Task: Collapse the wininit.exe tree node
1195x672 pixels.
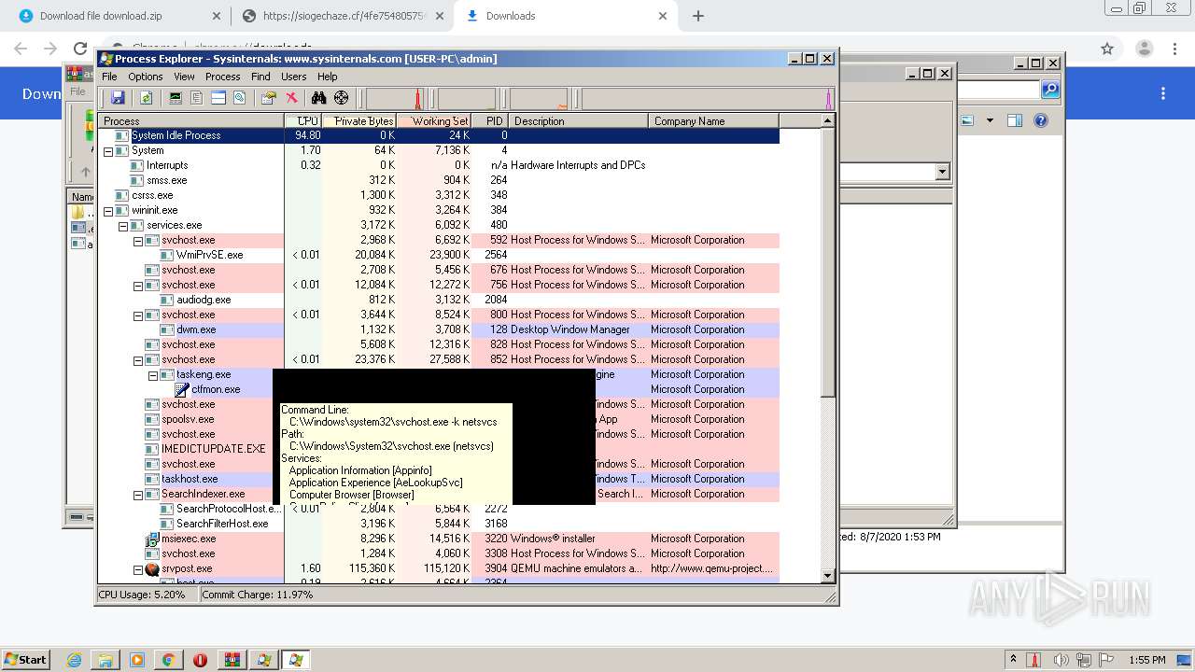Action: tap(108, 210)
